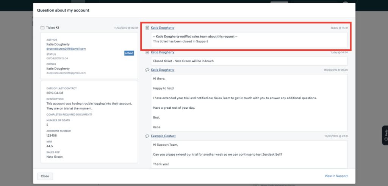Click the 'Question about my account' dialog title

63,10
